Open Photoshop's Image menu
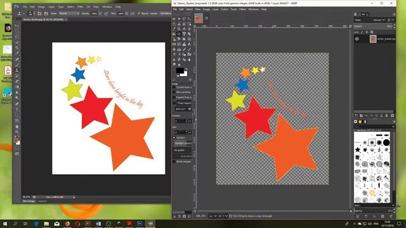The image size is (406, 228). [41, 7]
